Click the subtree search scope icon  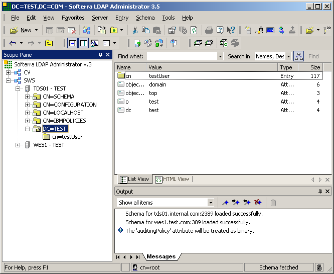tap(298, 56)
